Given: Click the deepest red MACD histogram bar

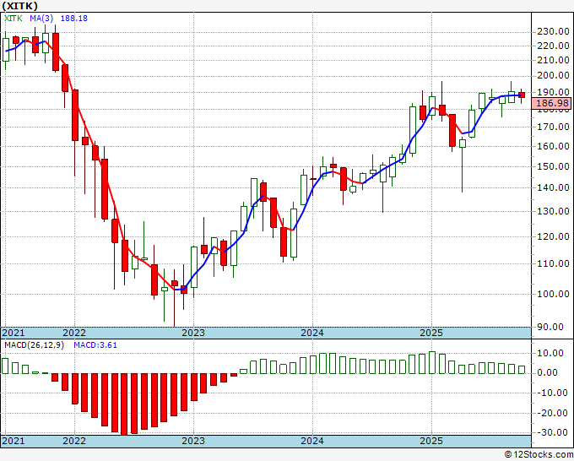Looking at the screenshot, I should pos(125,404).
